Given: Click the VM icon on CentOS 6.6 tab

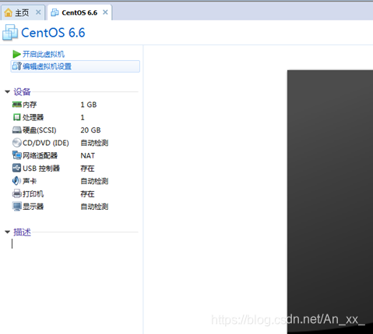Looking at the screenshot, I should tap(55, 12).
